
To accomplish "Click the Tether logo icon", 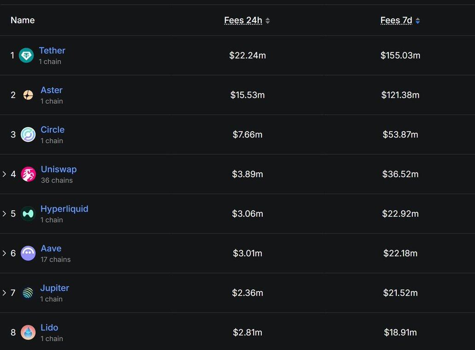I will pos(26,56).
